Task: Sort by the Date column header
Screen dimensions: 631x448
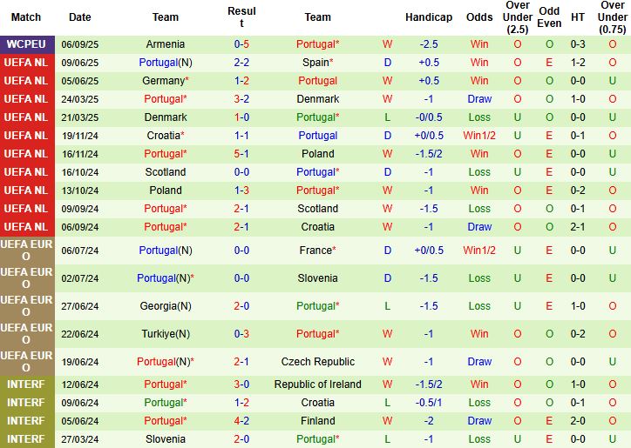Action: (x=79, y=17)
